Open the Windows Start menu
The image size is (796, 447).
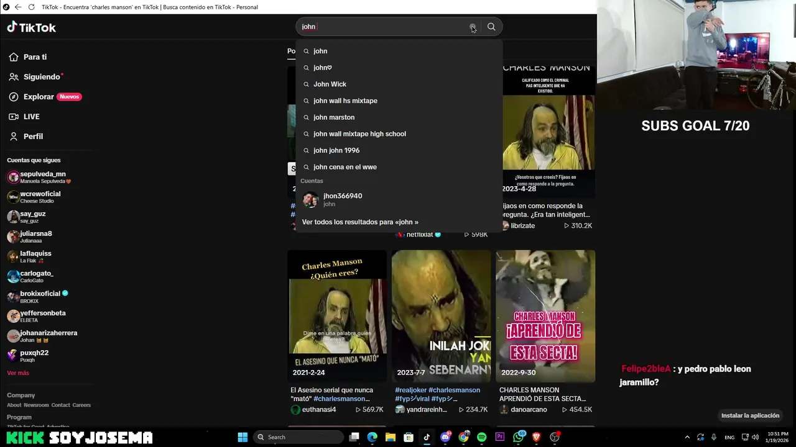point(243,437)
